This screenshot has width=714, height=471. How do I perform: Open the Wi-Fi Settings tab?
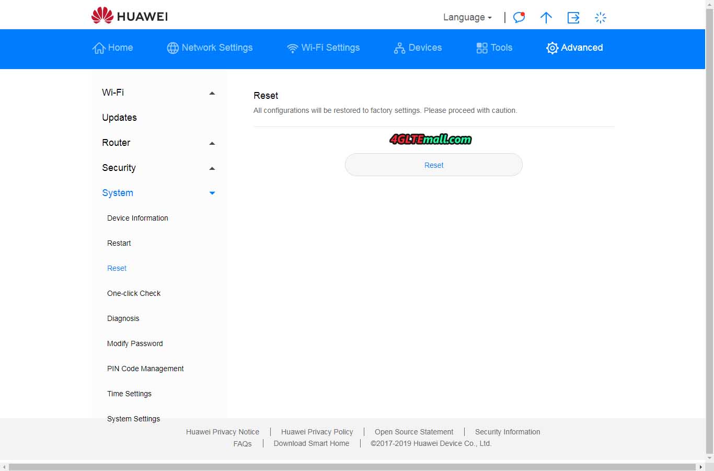click(324, 48)
